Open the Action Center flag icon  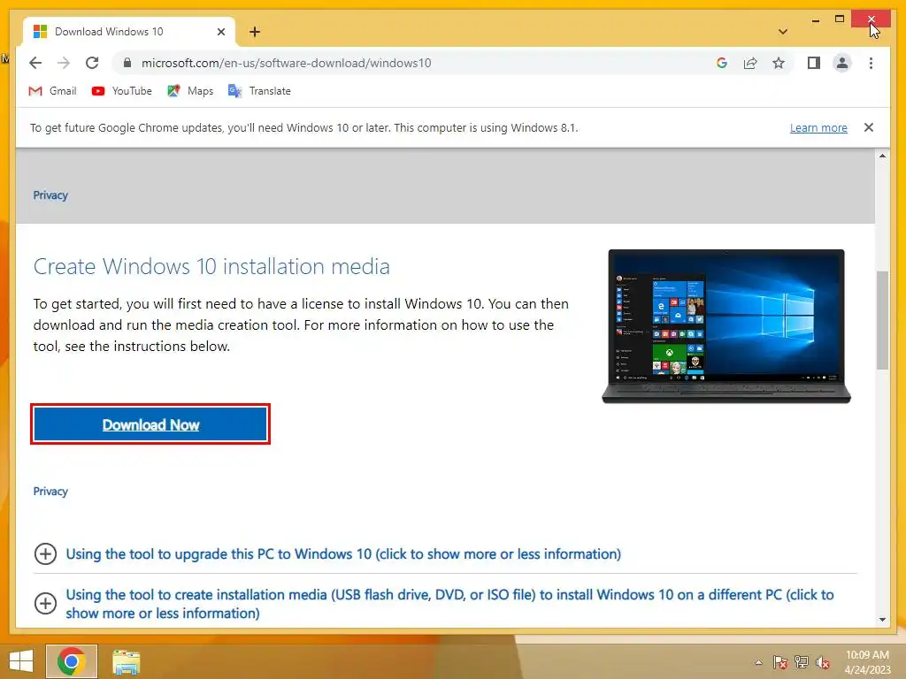780,662
